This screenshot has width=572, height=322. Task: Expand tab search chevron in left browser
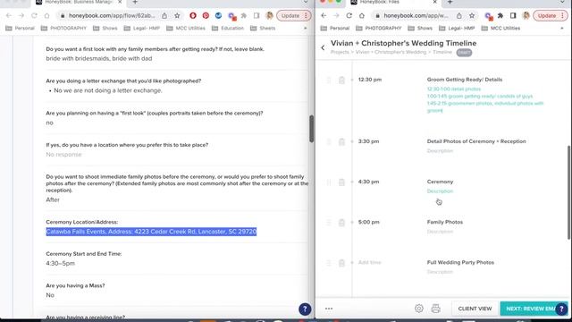(x=306, y=2)
